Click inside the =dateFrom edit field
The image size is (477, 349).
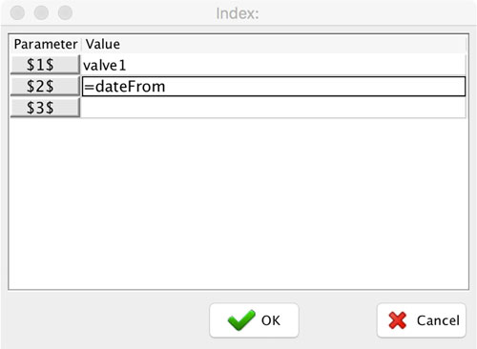274,86
